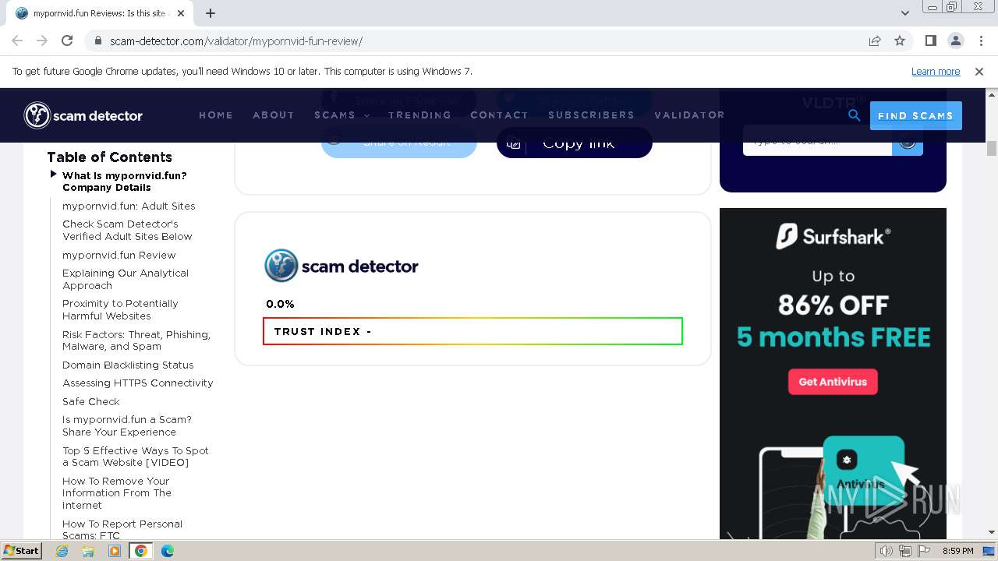Viewport: 998px width, 561px height.
Task: Click the page vertical scrollbar thumb
Action: point(992,148)
